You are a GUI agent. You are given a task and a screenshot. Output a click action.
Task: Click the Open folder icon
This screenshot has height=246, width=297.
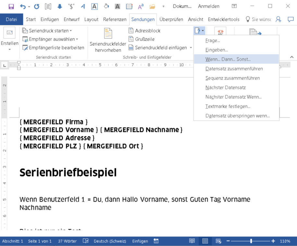(x=152, y=7)
